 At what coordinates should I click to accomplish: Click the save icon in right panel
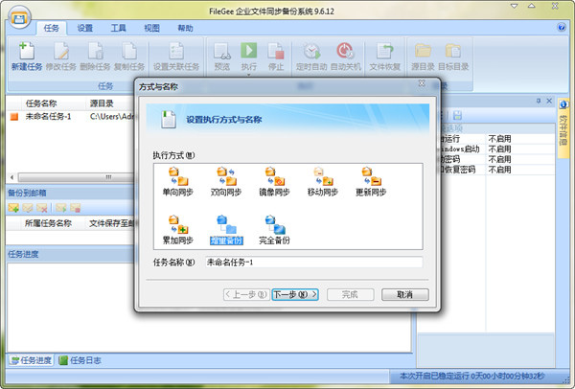pyautogui.click(x=457, y=116)
